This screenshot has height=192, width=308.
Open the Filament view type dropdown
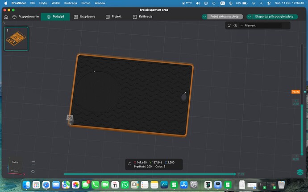click(261, 25)
